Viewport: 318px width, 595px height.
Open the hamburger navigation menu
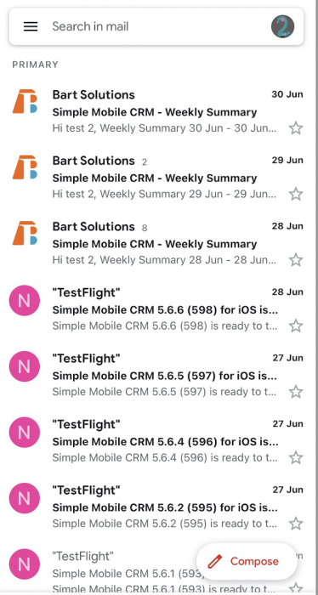pos(31,26)
